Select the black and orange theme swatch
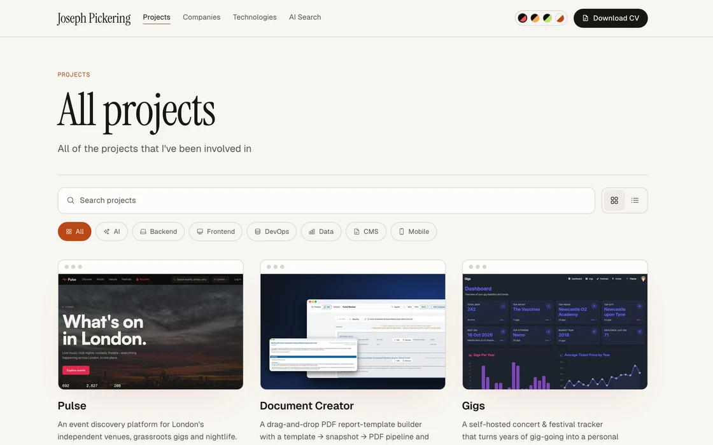This screenshot has width=713, height=445. coord(535,18)
